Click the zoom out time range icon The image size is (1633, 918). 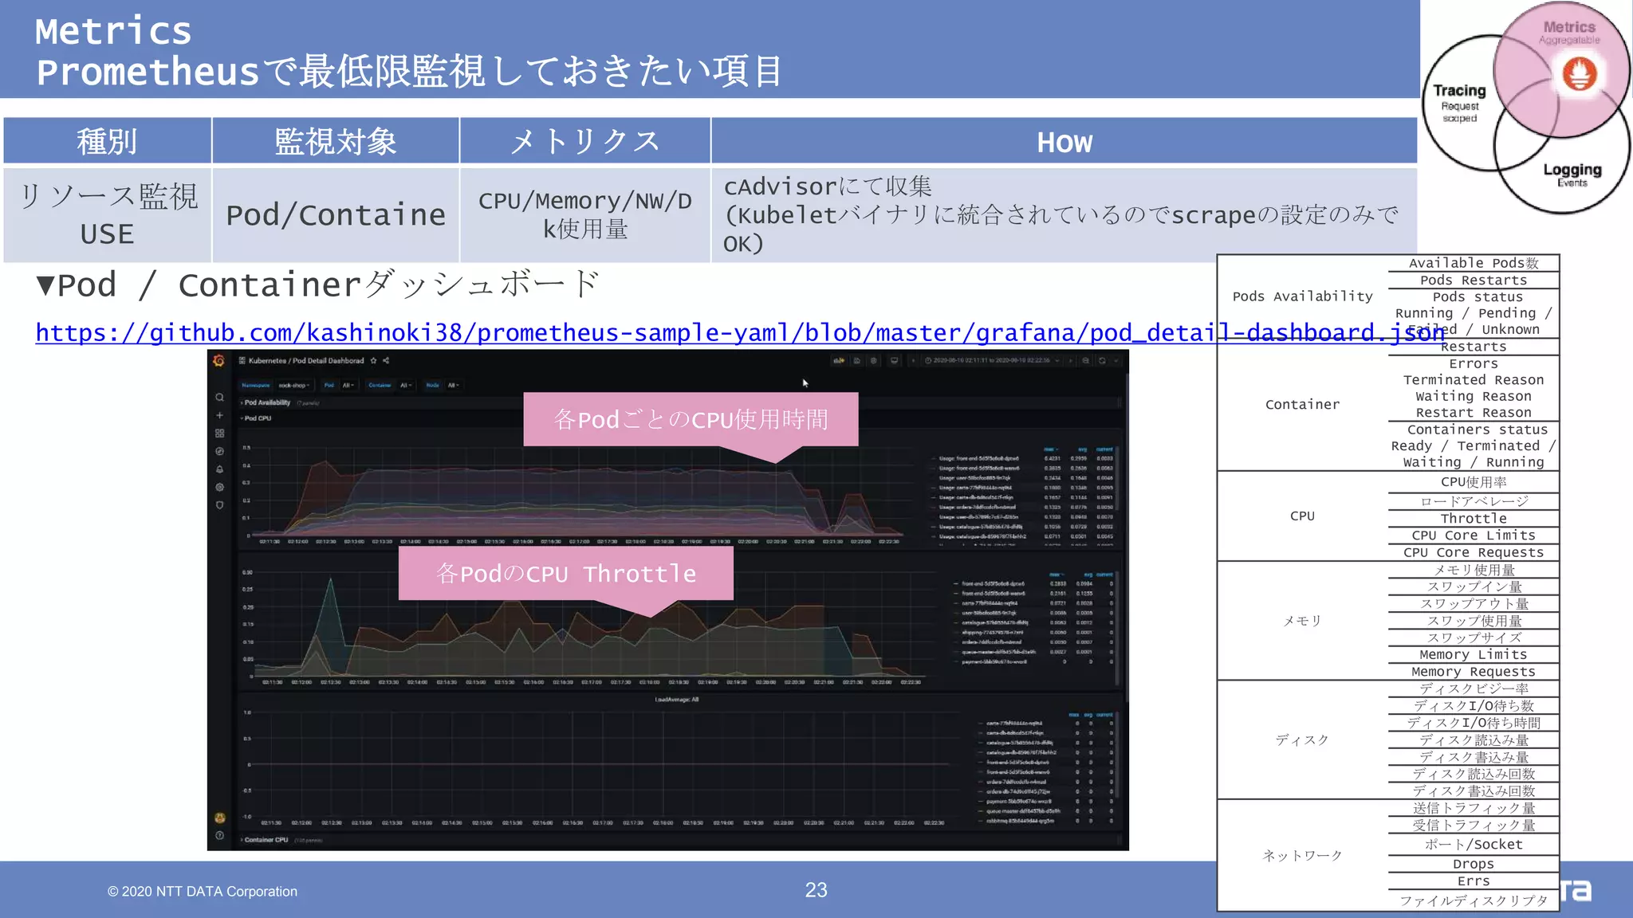click(1085, 361)
